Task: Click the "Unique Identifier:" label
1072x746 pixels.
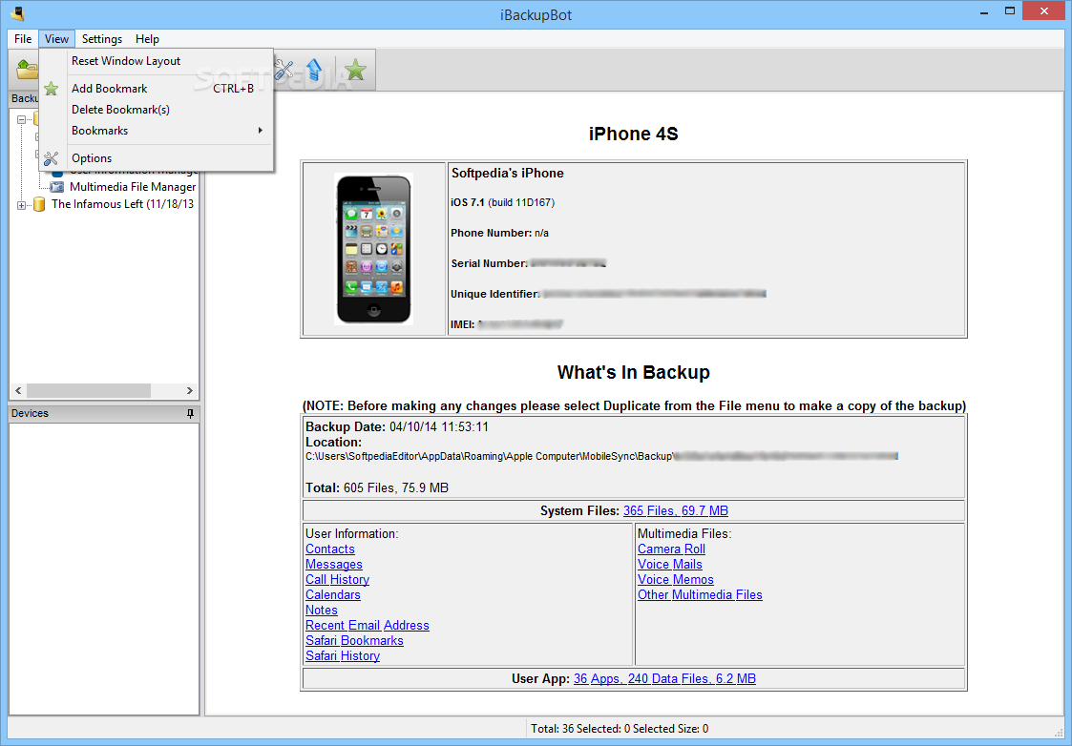Action: click(495, 295)
